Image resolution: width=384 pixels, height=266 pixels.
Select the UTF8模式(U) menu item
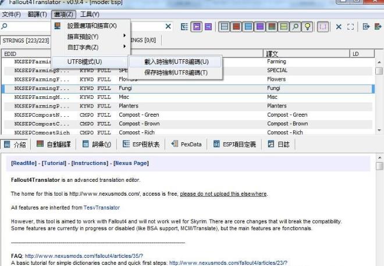(x=90, y=62)
